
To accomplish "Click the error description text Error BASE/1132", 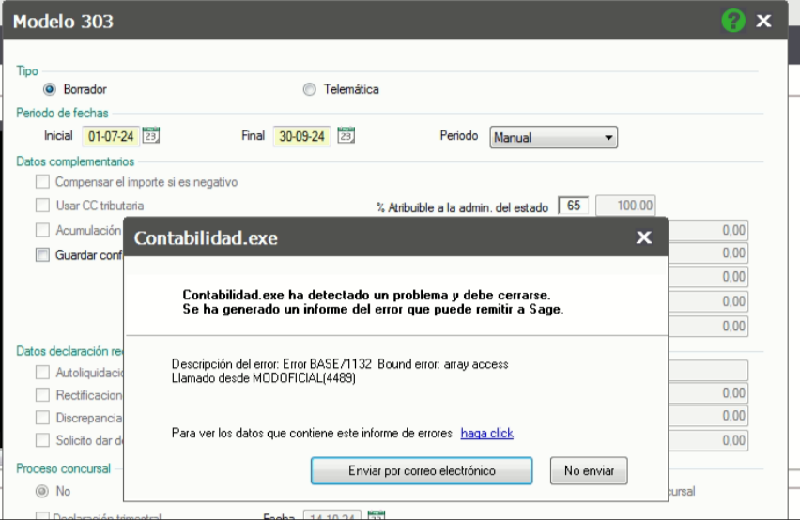I will 328,364.
